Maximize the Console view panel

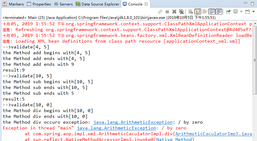252,3
